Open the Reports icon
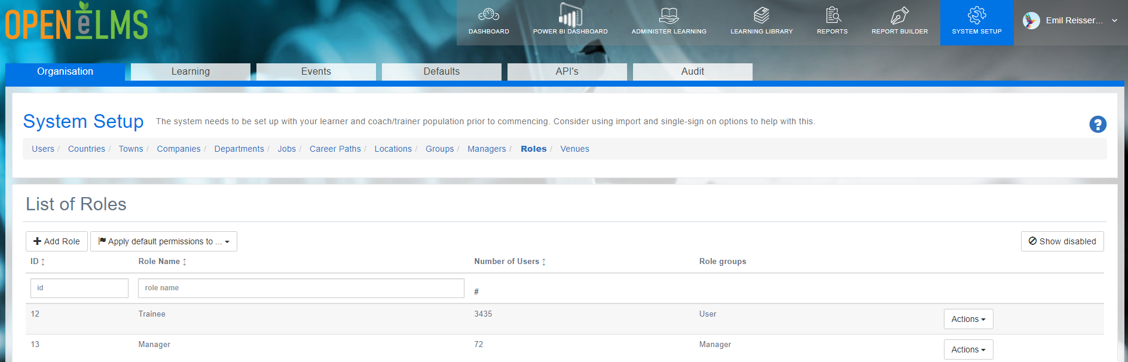This screenshot has width=1128, height=362. (x=833, y=15)
